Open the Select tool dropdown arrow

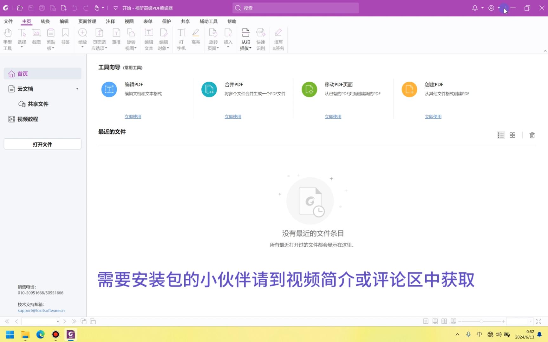click(22, 47)
